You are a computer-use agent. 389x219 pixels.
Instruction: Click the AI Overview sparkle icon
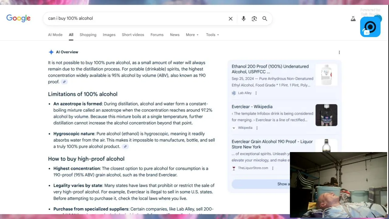pyautogui.click(x=51, y=52)
